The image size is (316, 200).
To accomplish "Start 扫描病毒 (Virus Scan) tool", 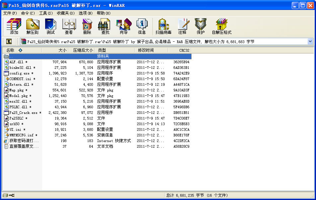I will click(163, 26).
